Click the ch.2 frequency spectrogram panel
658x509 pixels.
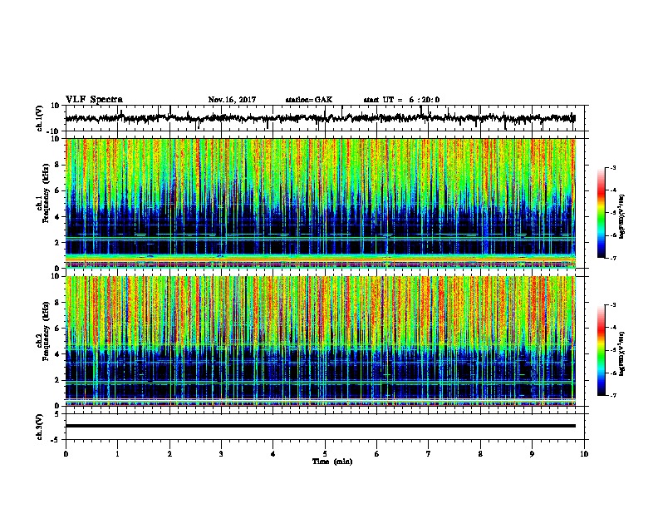(x=321, y=341)
